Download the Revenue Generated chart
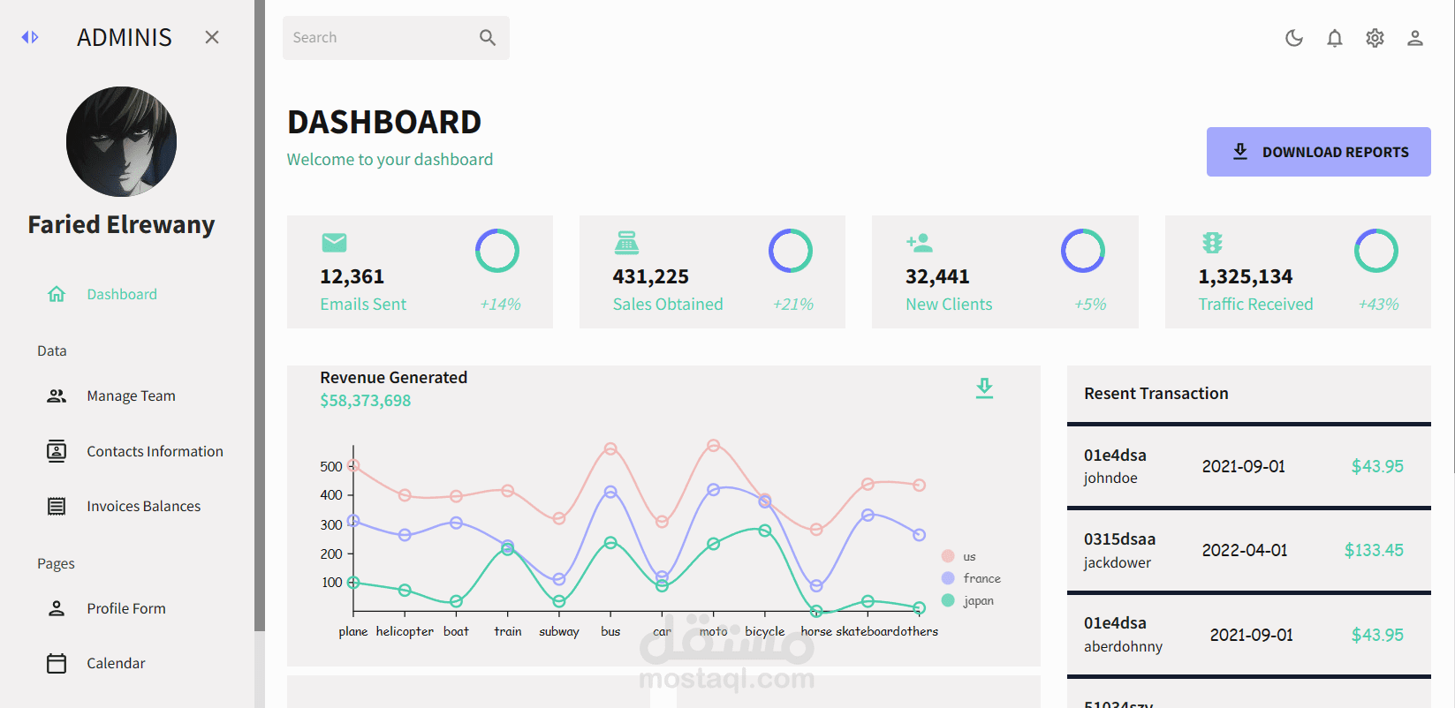Screen dimensions: 1455x708 [x=984, y=388]
